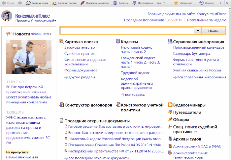Click the Архивы судов icon
The height and width of the screenshot is (160, 231).
coord(170,139)
